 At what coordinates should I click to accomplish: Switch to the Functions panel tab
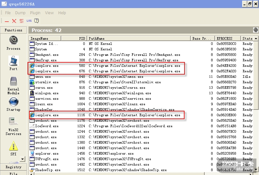13,30
